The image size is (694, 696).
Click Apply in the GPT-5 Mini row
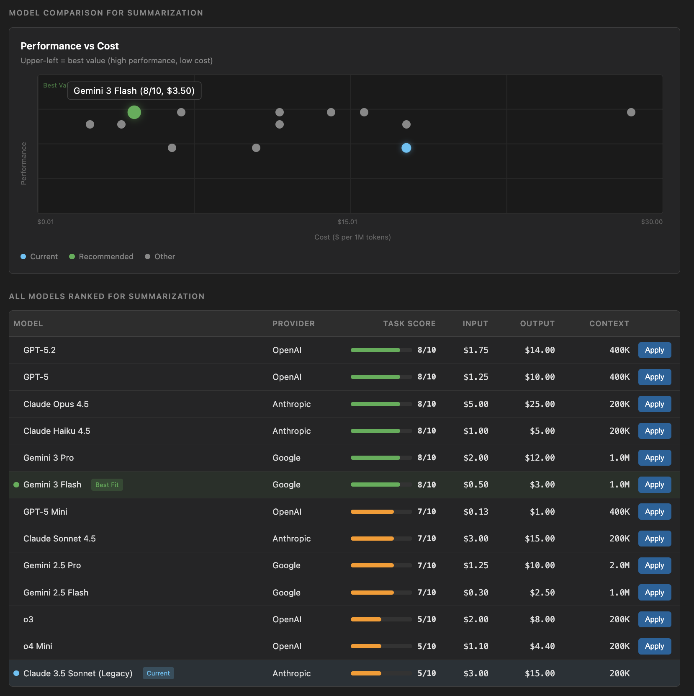(654, 512)
